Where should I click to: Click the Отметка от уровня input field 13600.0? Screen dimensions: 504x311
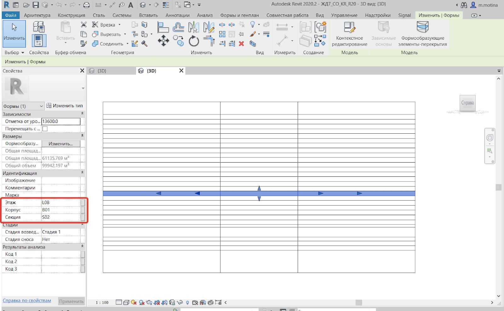(61, 121)
